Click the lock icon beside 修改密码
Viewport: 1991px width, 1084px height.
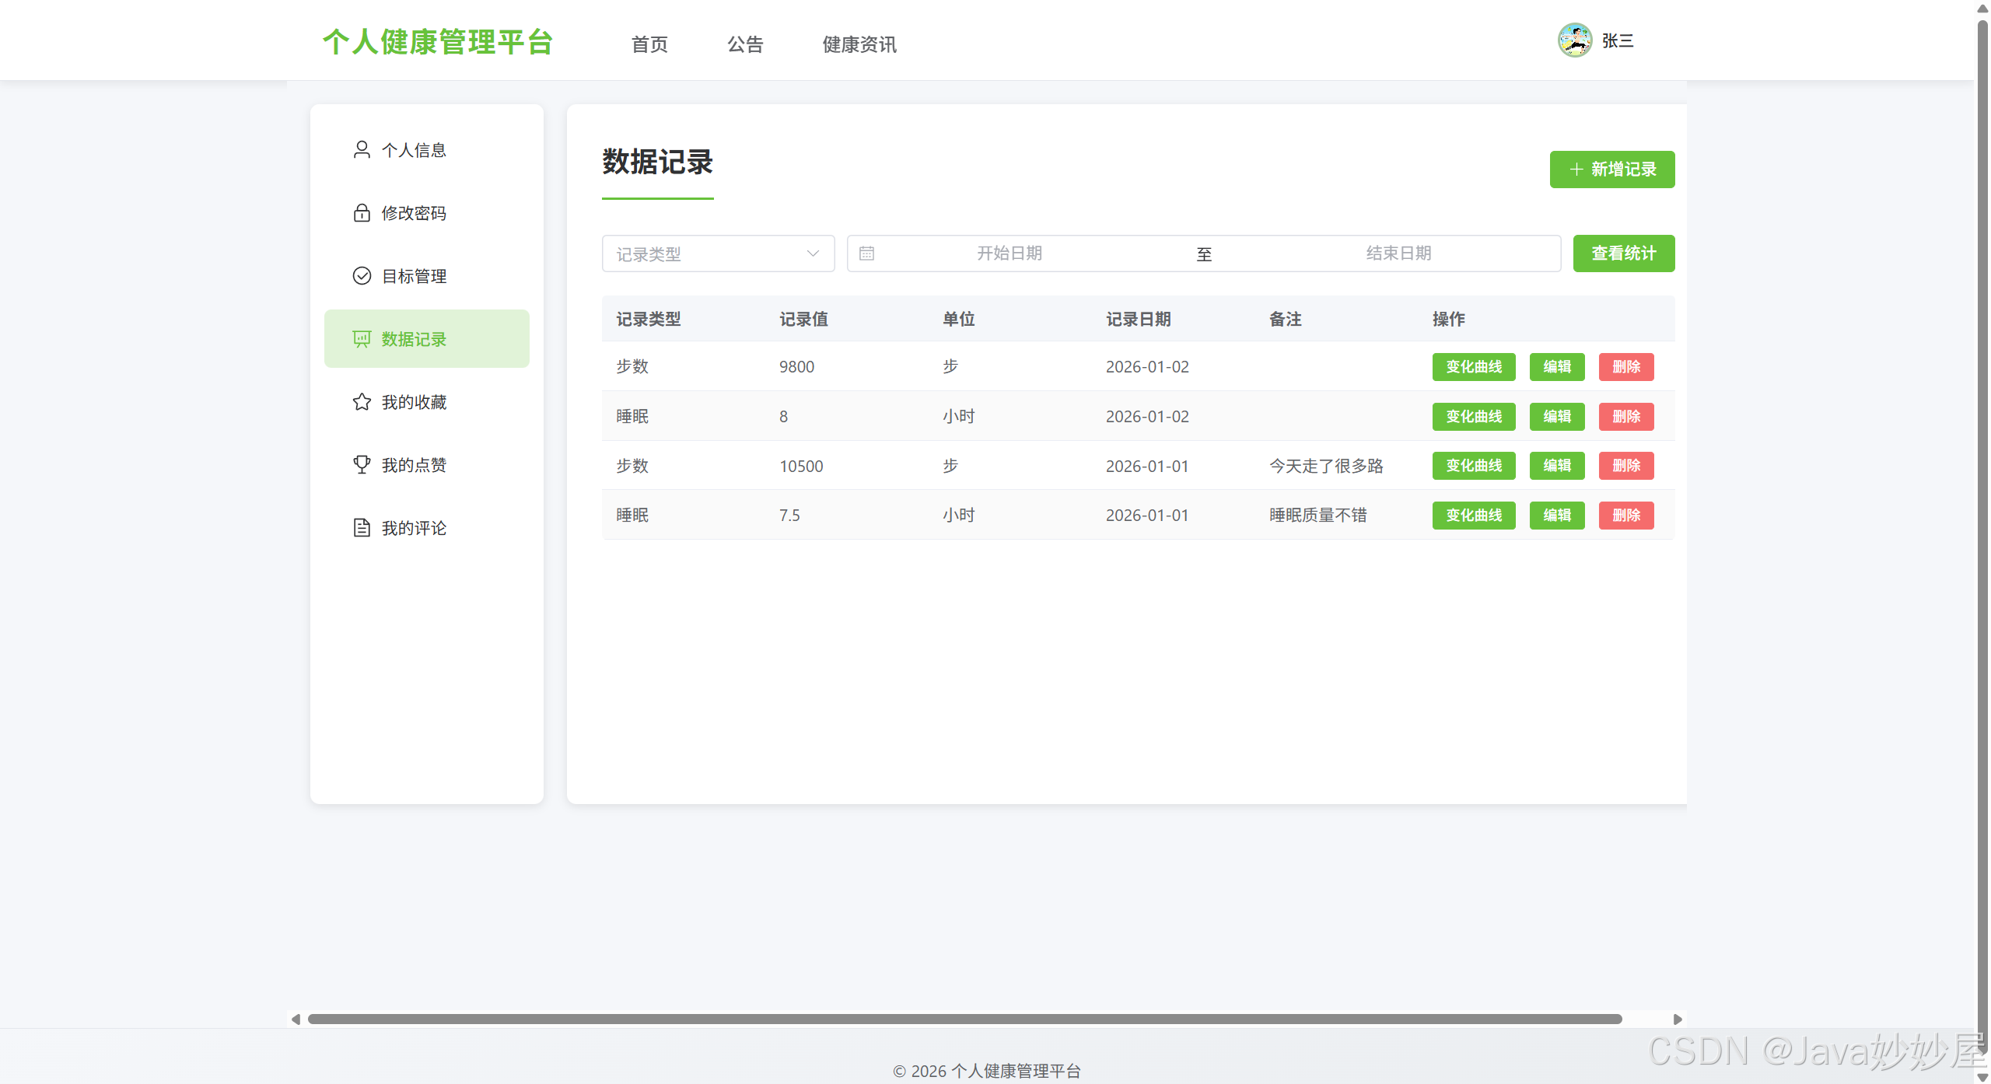[x=362, y=212]
